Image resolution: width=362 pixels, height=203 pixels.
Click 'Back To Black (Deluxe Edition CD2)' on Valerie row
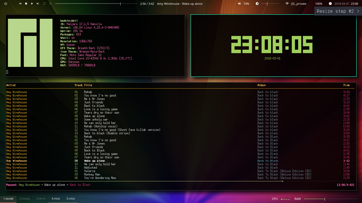[x=284, y=171]
